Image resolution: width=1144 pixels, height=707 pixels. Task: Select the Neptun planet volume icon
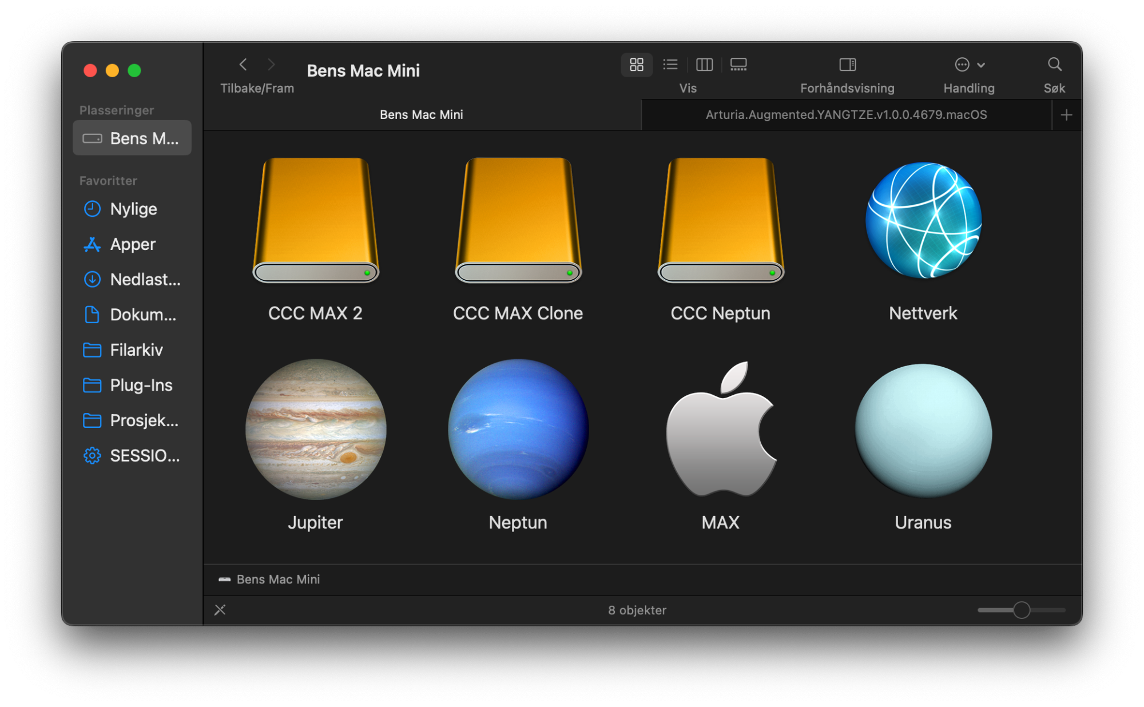pyautogui.click(x=518, y=429)
